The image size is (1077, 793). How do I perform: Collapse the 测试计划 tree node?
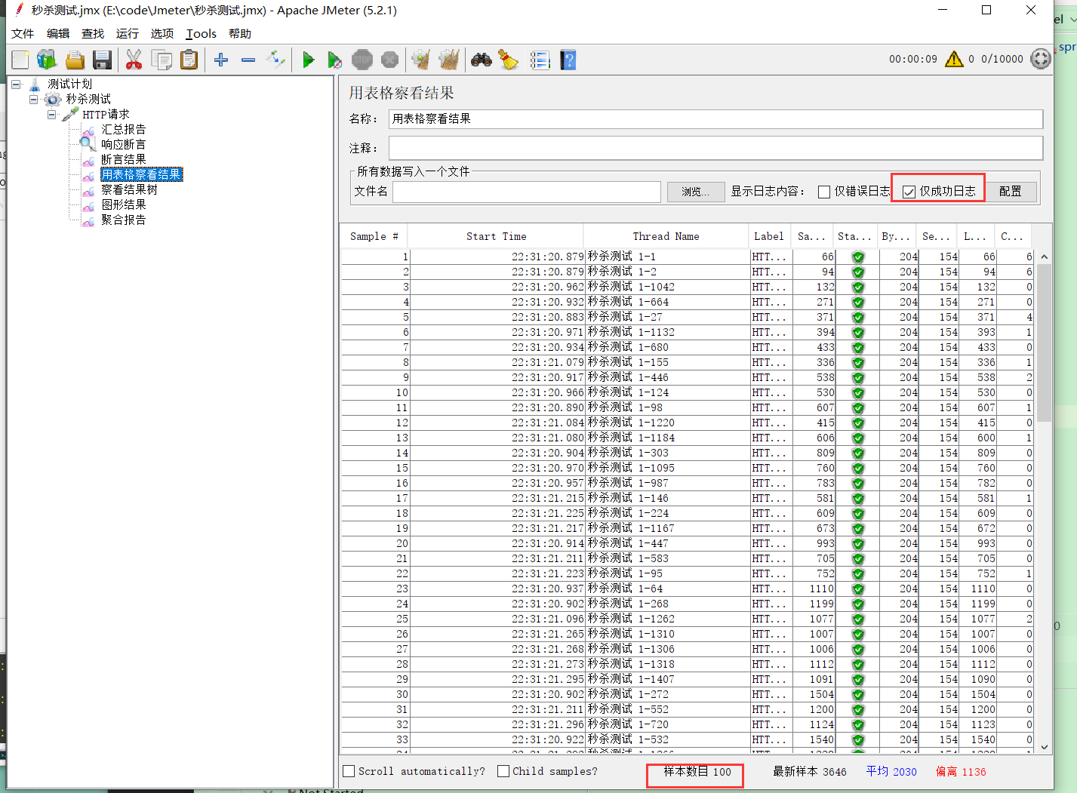16,84
